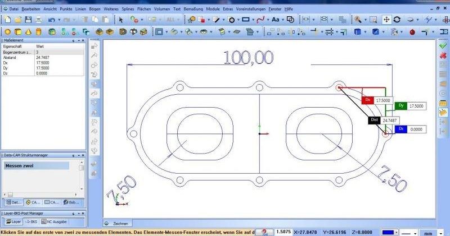Open the Bearbeiten menu
The width and height of the screenshot is (450, 236).
pos(31,9)
